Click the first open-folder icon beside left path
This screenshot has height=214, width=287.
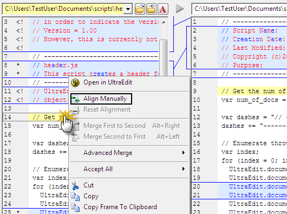tap(140, 9)
